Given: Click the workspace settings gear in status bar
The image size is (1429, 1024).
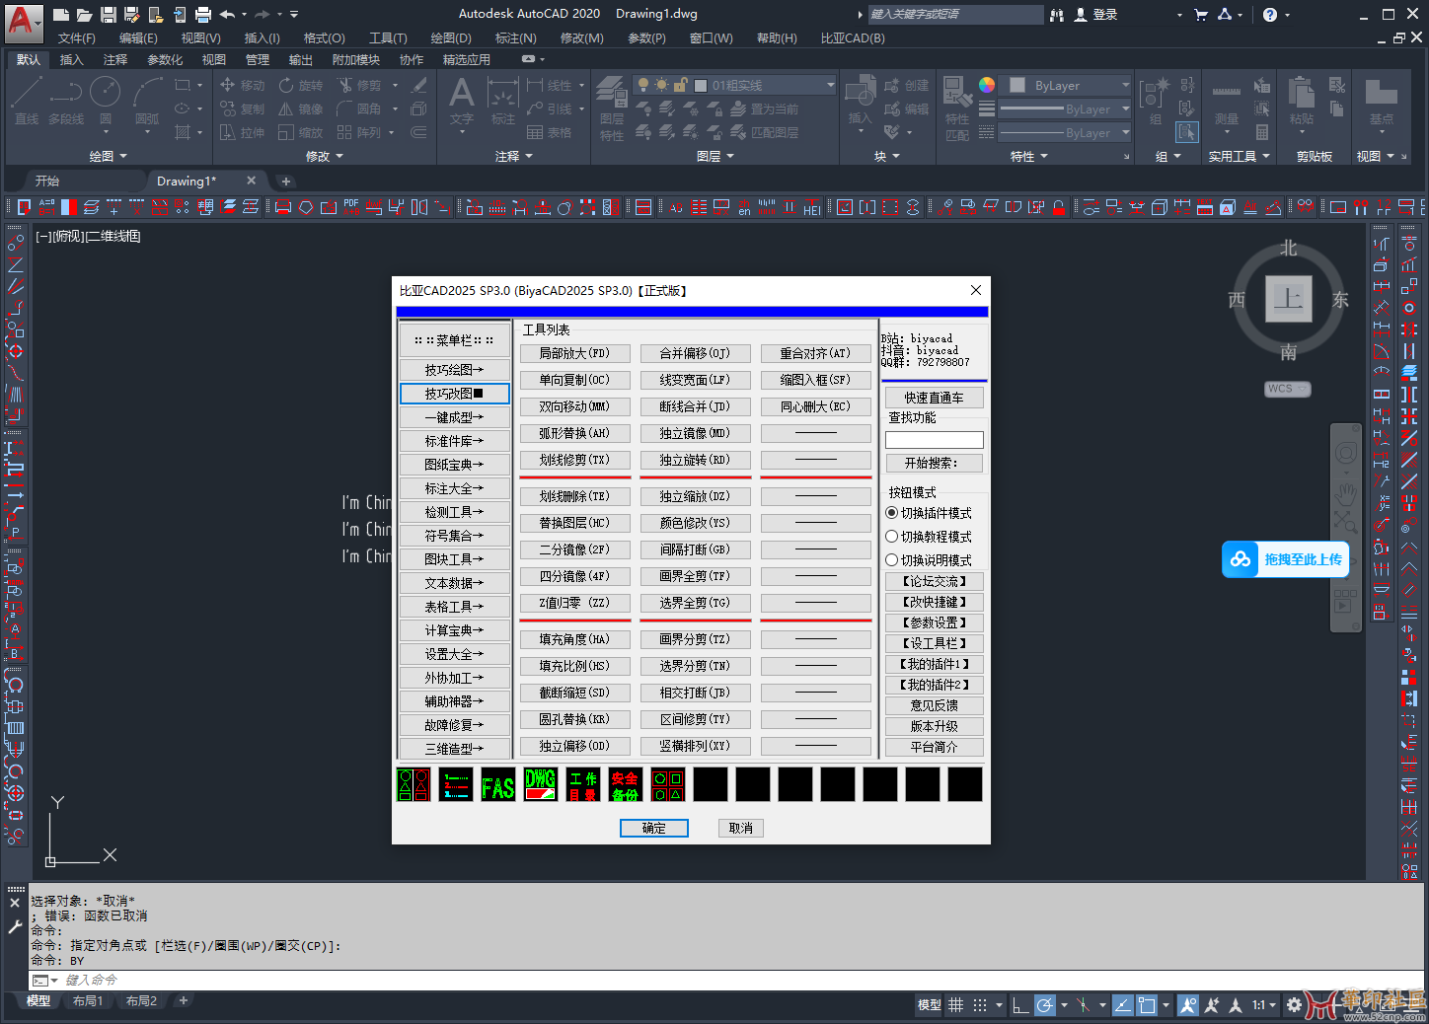Looking at the screenshot, I should point(1294,1005).
